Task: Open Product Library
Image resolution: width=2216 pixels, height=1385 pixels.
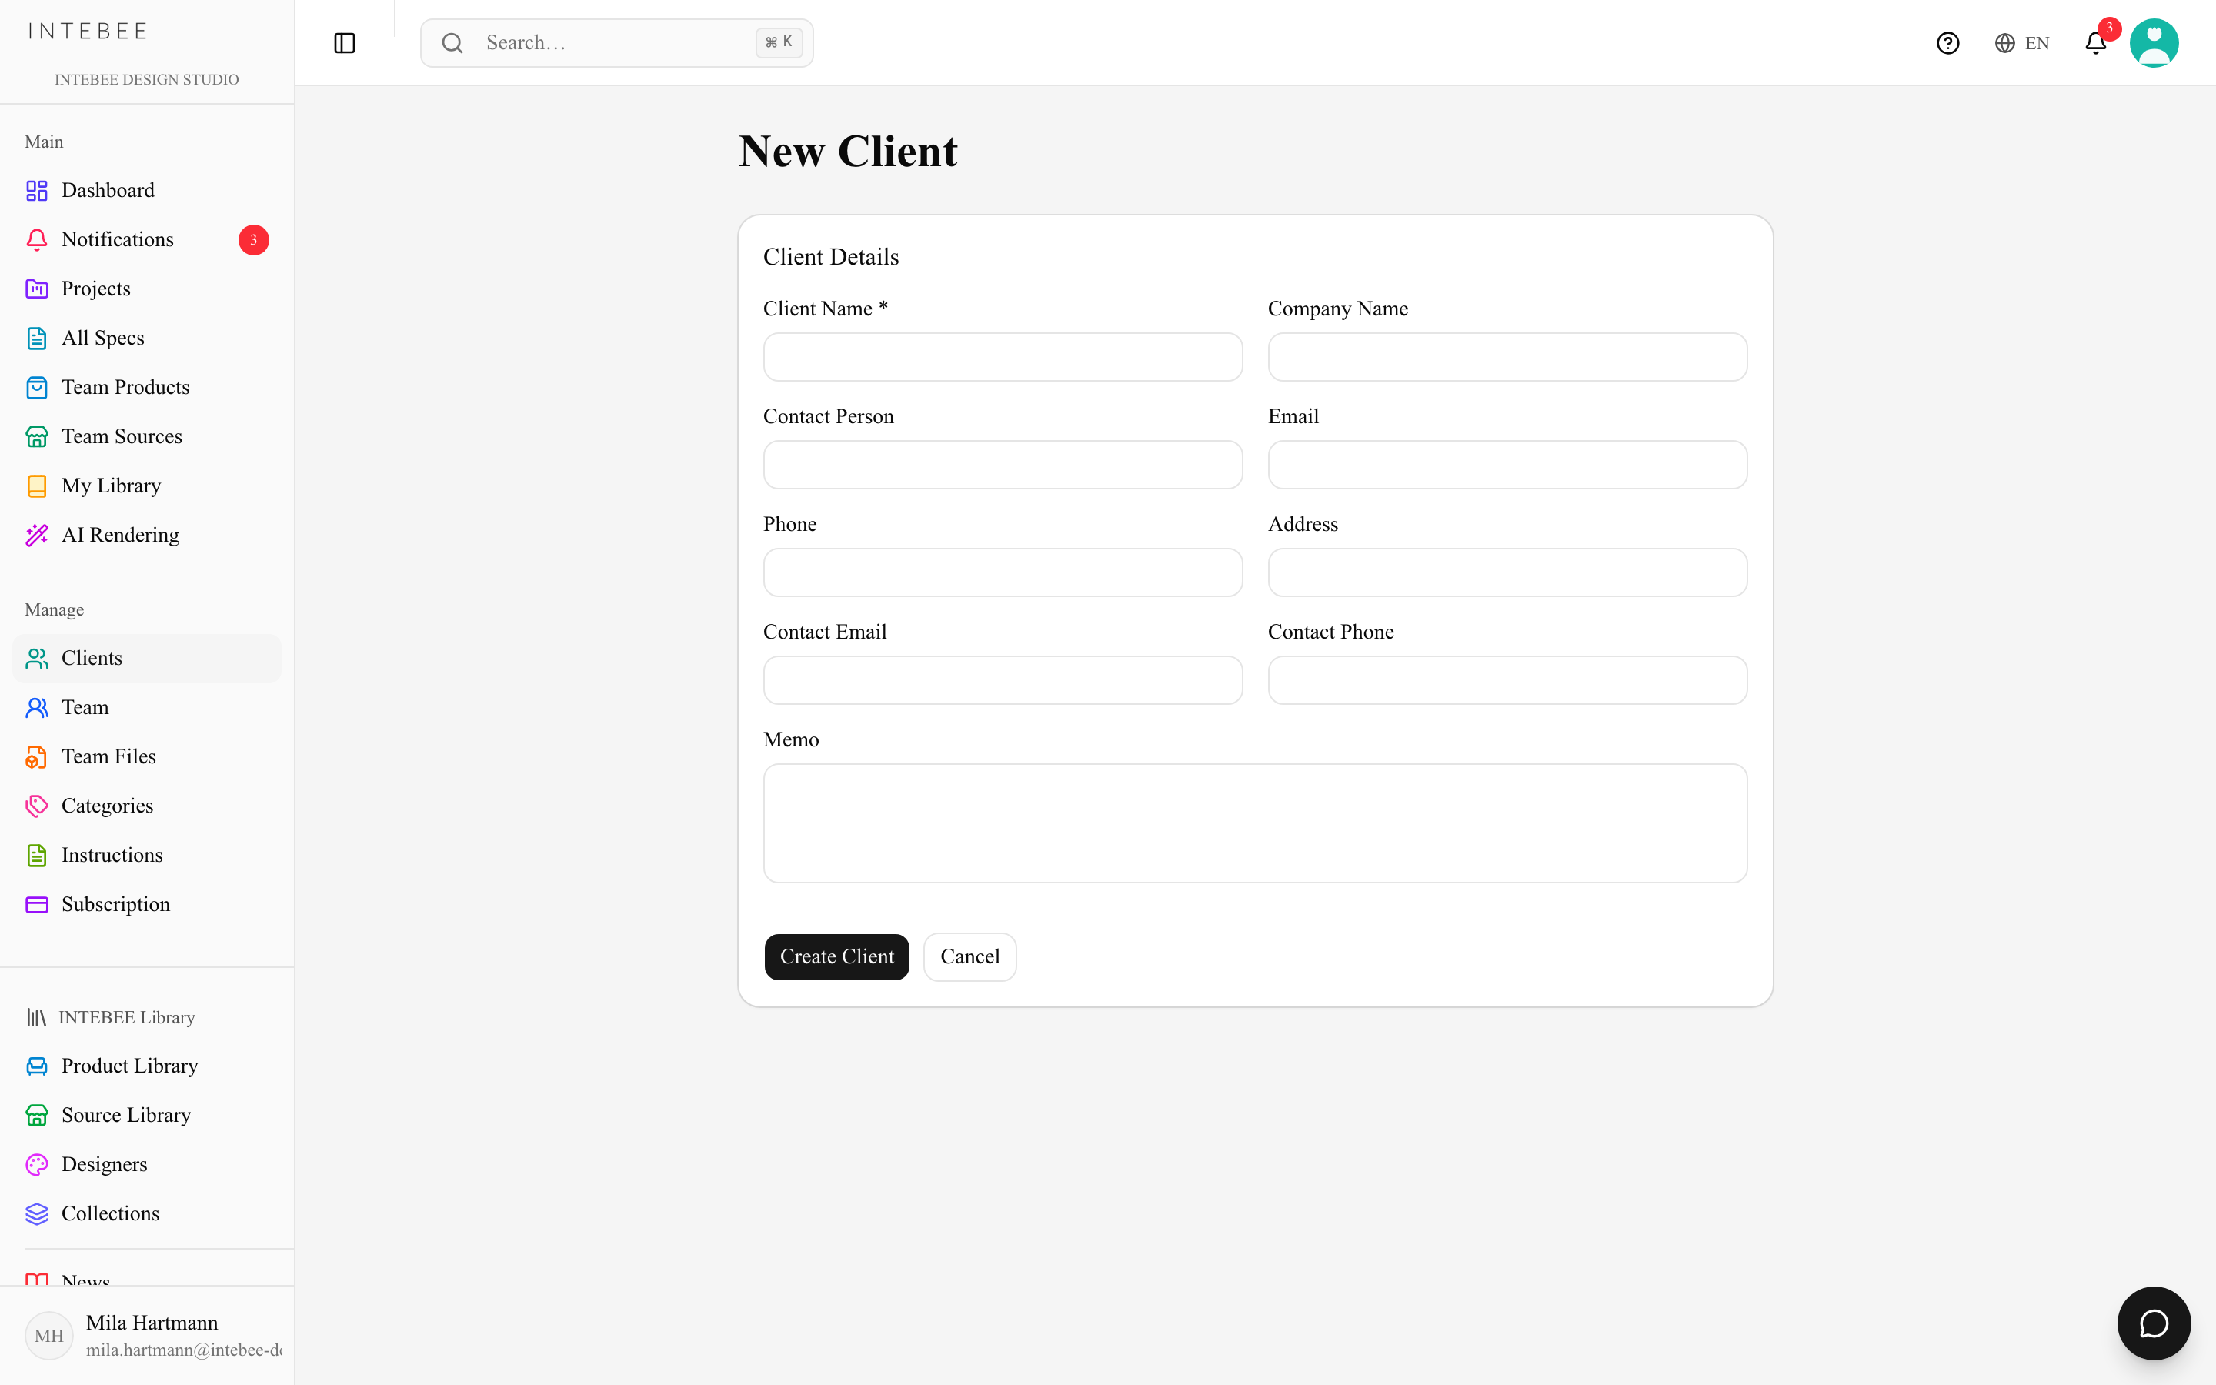Action: (146, 1066)
